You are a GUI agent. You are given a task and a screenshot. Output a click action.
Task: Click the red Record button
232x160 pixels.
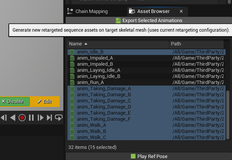click(x=22, y=118)
